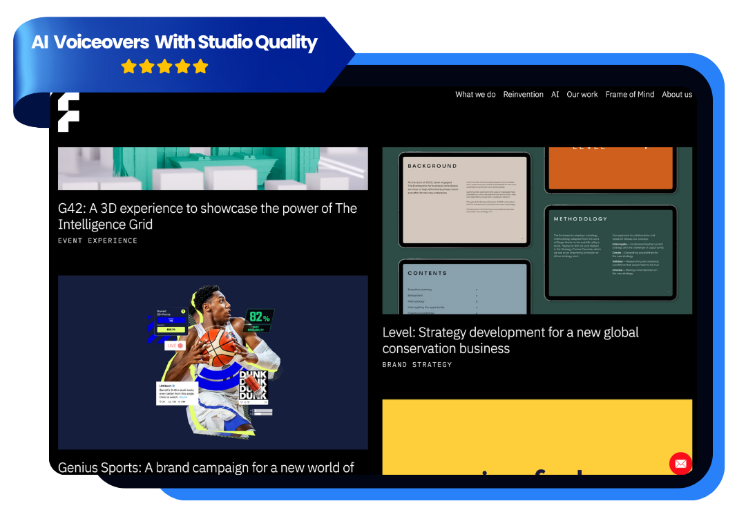The image size is (746, 519).
Task: Click the 'AI Voiceovers With Studio Quality' banner
Action: pos(174,43)
